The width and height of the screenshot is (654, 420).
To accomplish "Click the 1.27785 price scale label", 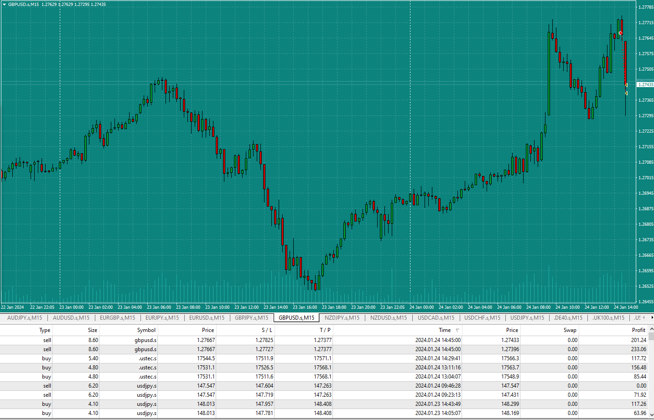I will coord(646,7).
